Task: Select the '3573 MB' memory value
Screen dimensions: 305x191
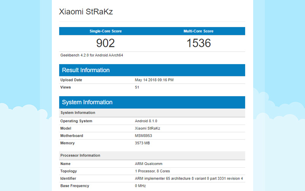Action: pyautogui.click(x=142, y=143)
